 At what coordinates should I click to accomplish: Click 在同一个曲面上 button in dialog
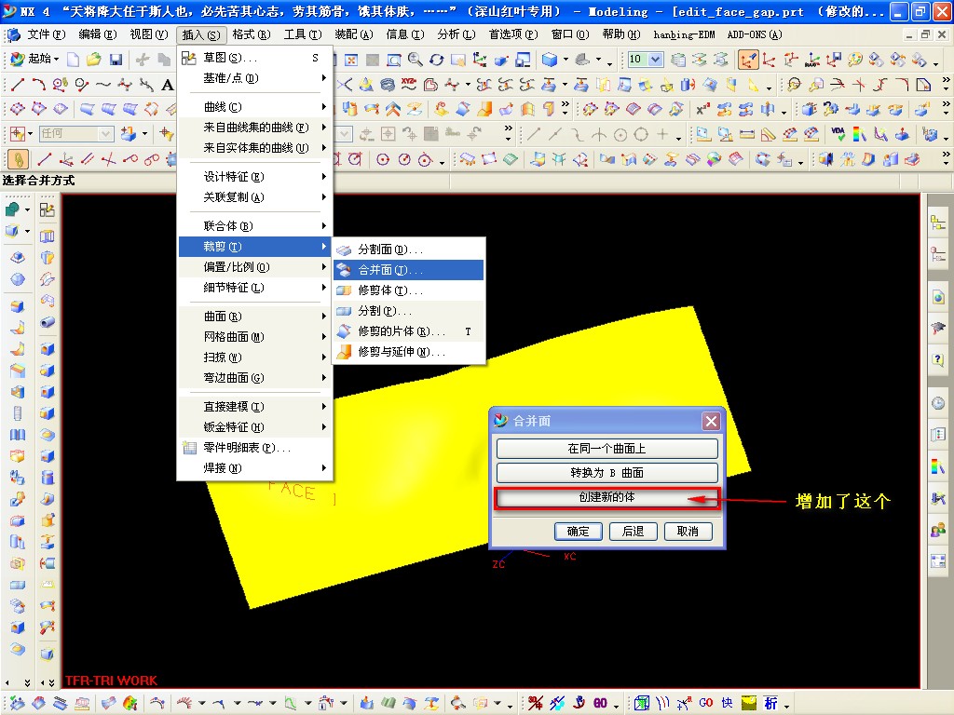pos(606,449)
